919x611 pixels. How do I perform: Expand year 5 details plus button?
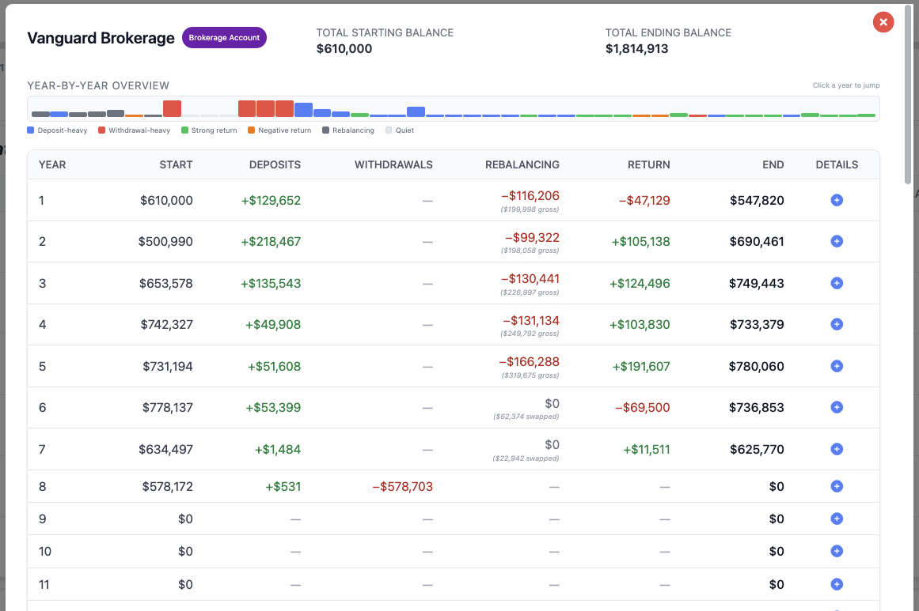[x=837, y=367]
